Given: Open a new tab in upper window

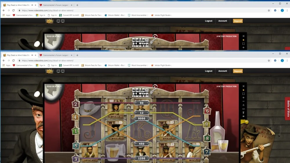Looking at the screenshot, I should click(77, 5).
